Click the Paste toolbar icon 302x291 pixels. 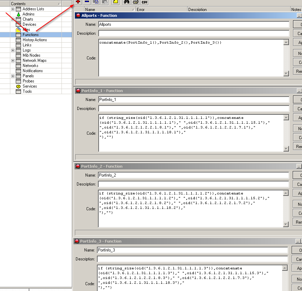click(105, 2)
